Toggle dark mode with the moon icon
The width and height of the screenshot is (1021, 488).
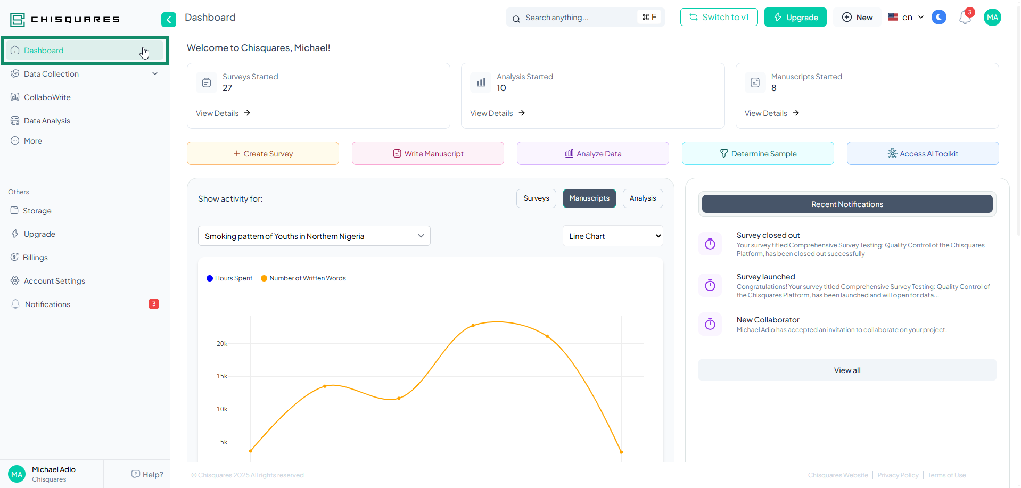(x=938, y=18)
